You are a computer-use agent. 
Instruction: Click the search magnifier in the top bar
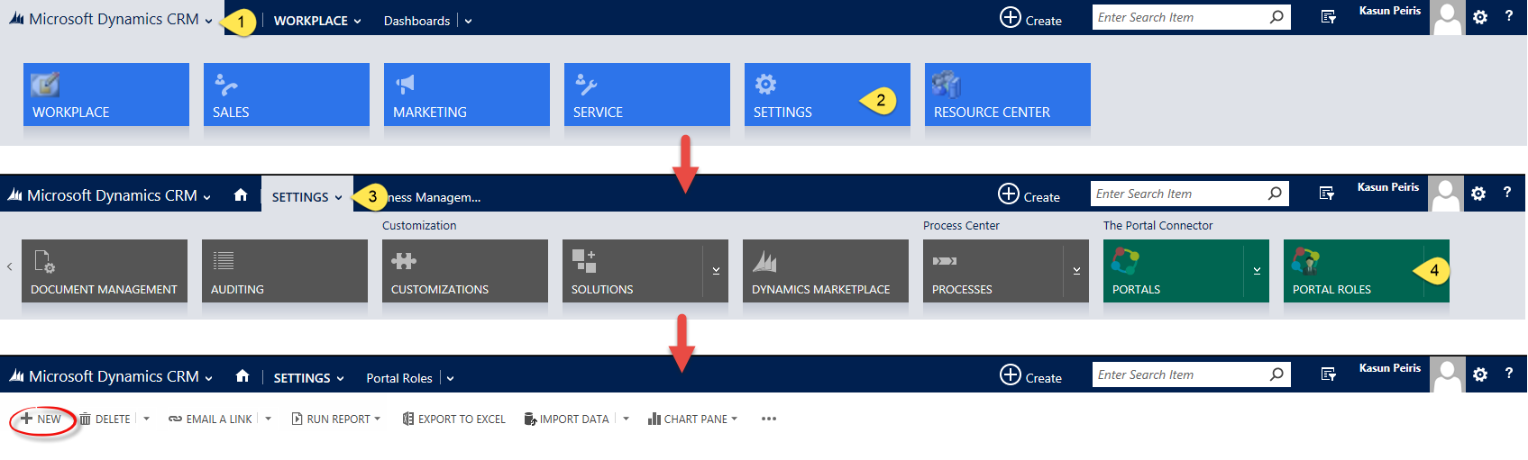click(1276, 17)
